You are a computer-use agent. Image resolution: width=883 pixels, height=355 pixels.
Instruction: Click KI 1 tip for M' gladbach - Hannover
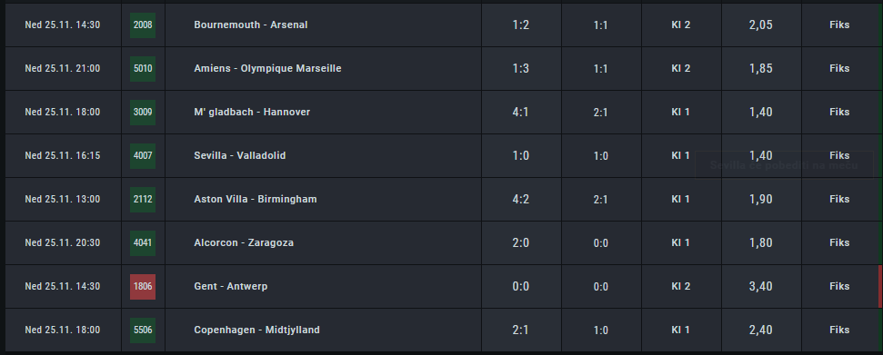[681, 112]
